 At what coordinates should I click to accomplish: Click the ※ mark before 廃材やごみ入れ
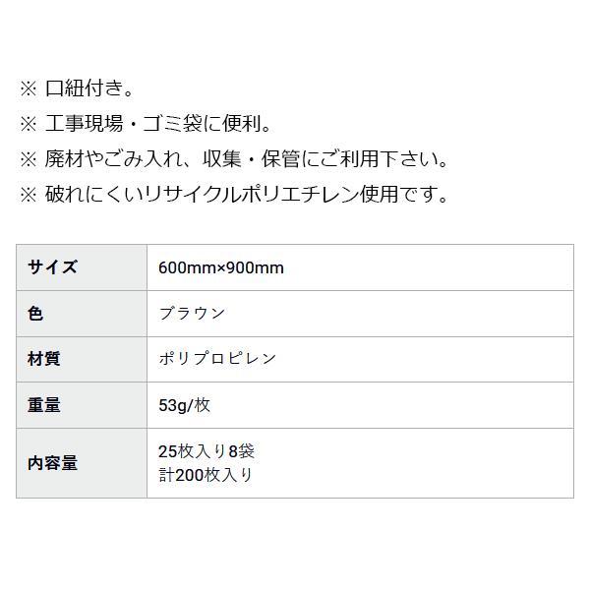(29, 159)
